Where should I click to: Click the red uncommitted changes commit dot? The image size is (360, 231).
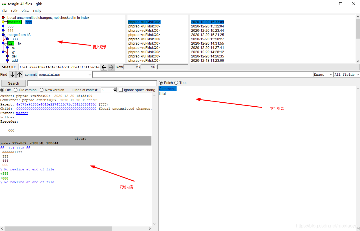[x=3, y=17]
